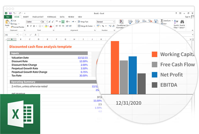Click the Decrease Decimal icon
199x134 pixels.
coord(113,26)
